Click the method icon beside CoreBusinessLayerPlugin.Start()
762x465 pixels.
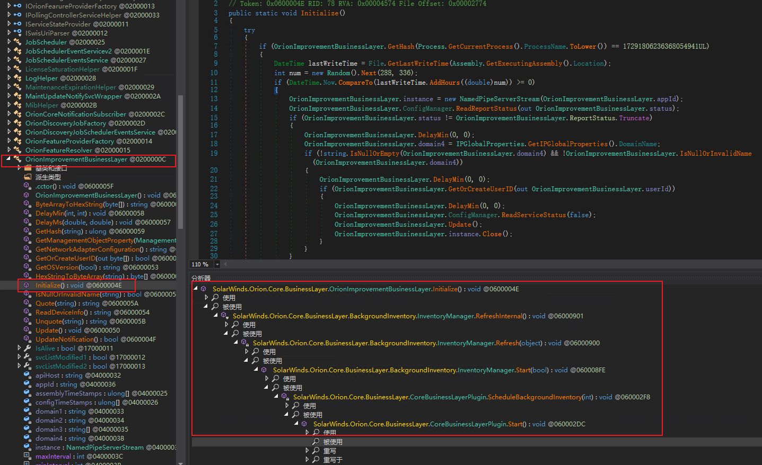(304, 424)
